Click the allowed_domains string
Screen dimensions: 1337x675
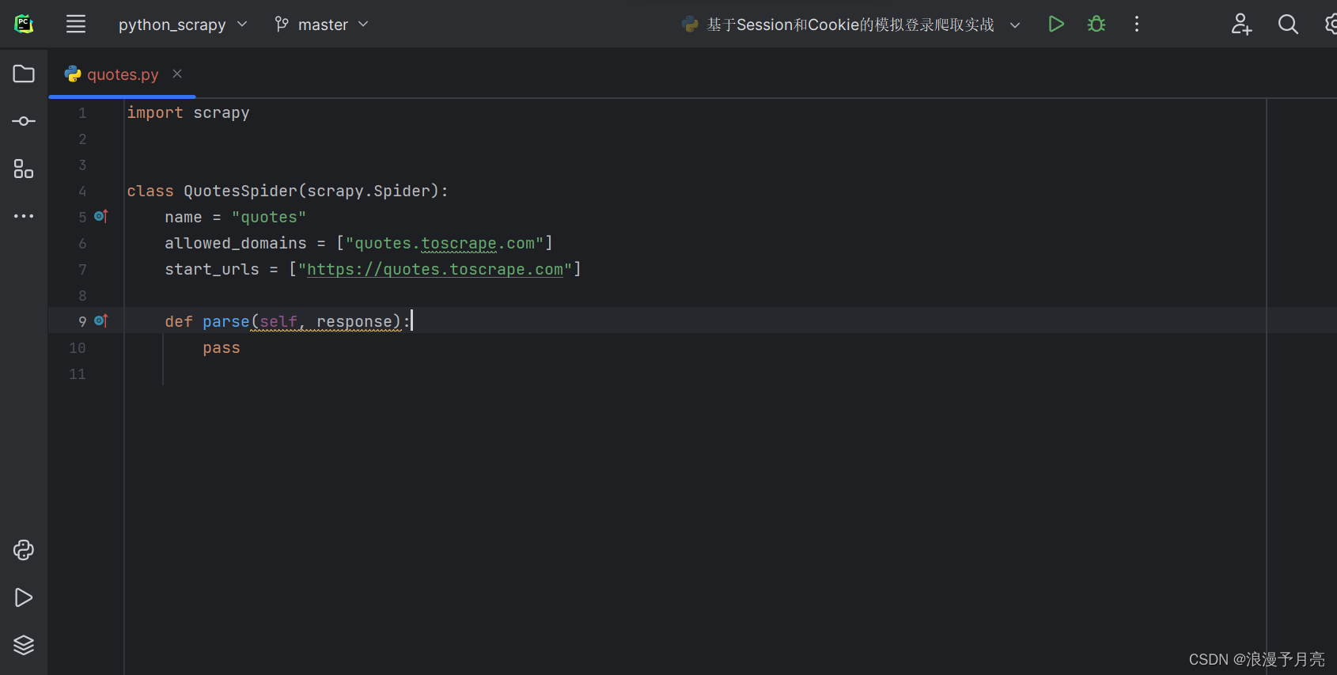[x=445, y=243]
